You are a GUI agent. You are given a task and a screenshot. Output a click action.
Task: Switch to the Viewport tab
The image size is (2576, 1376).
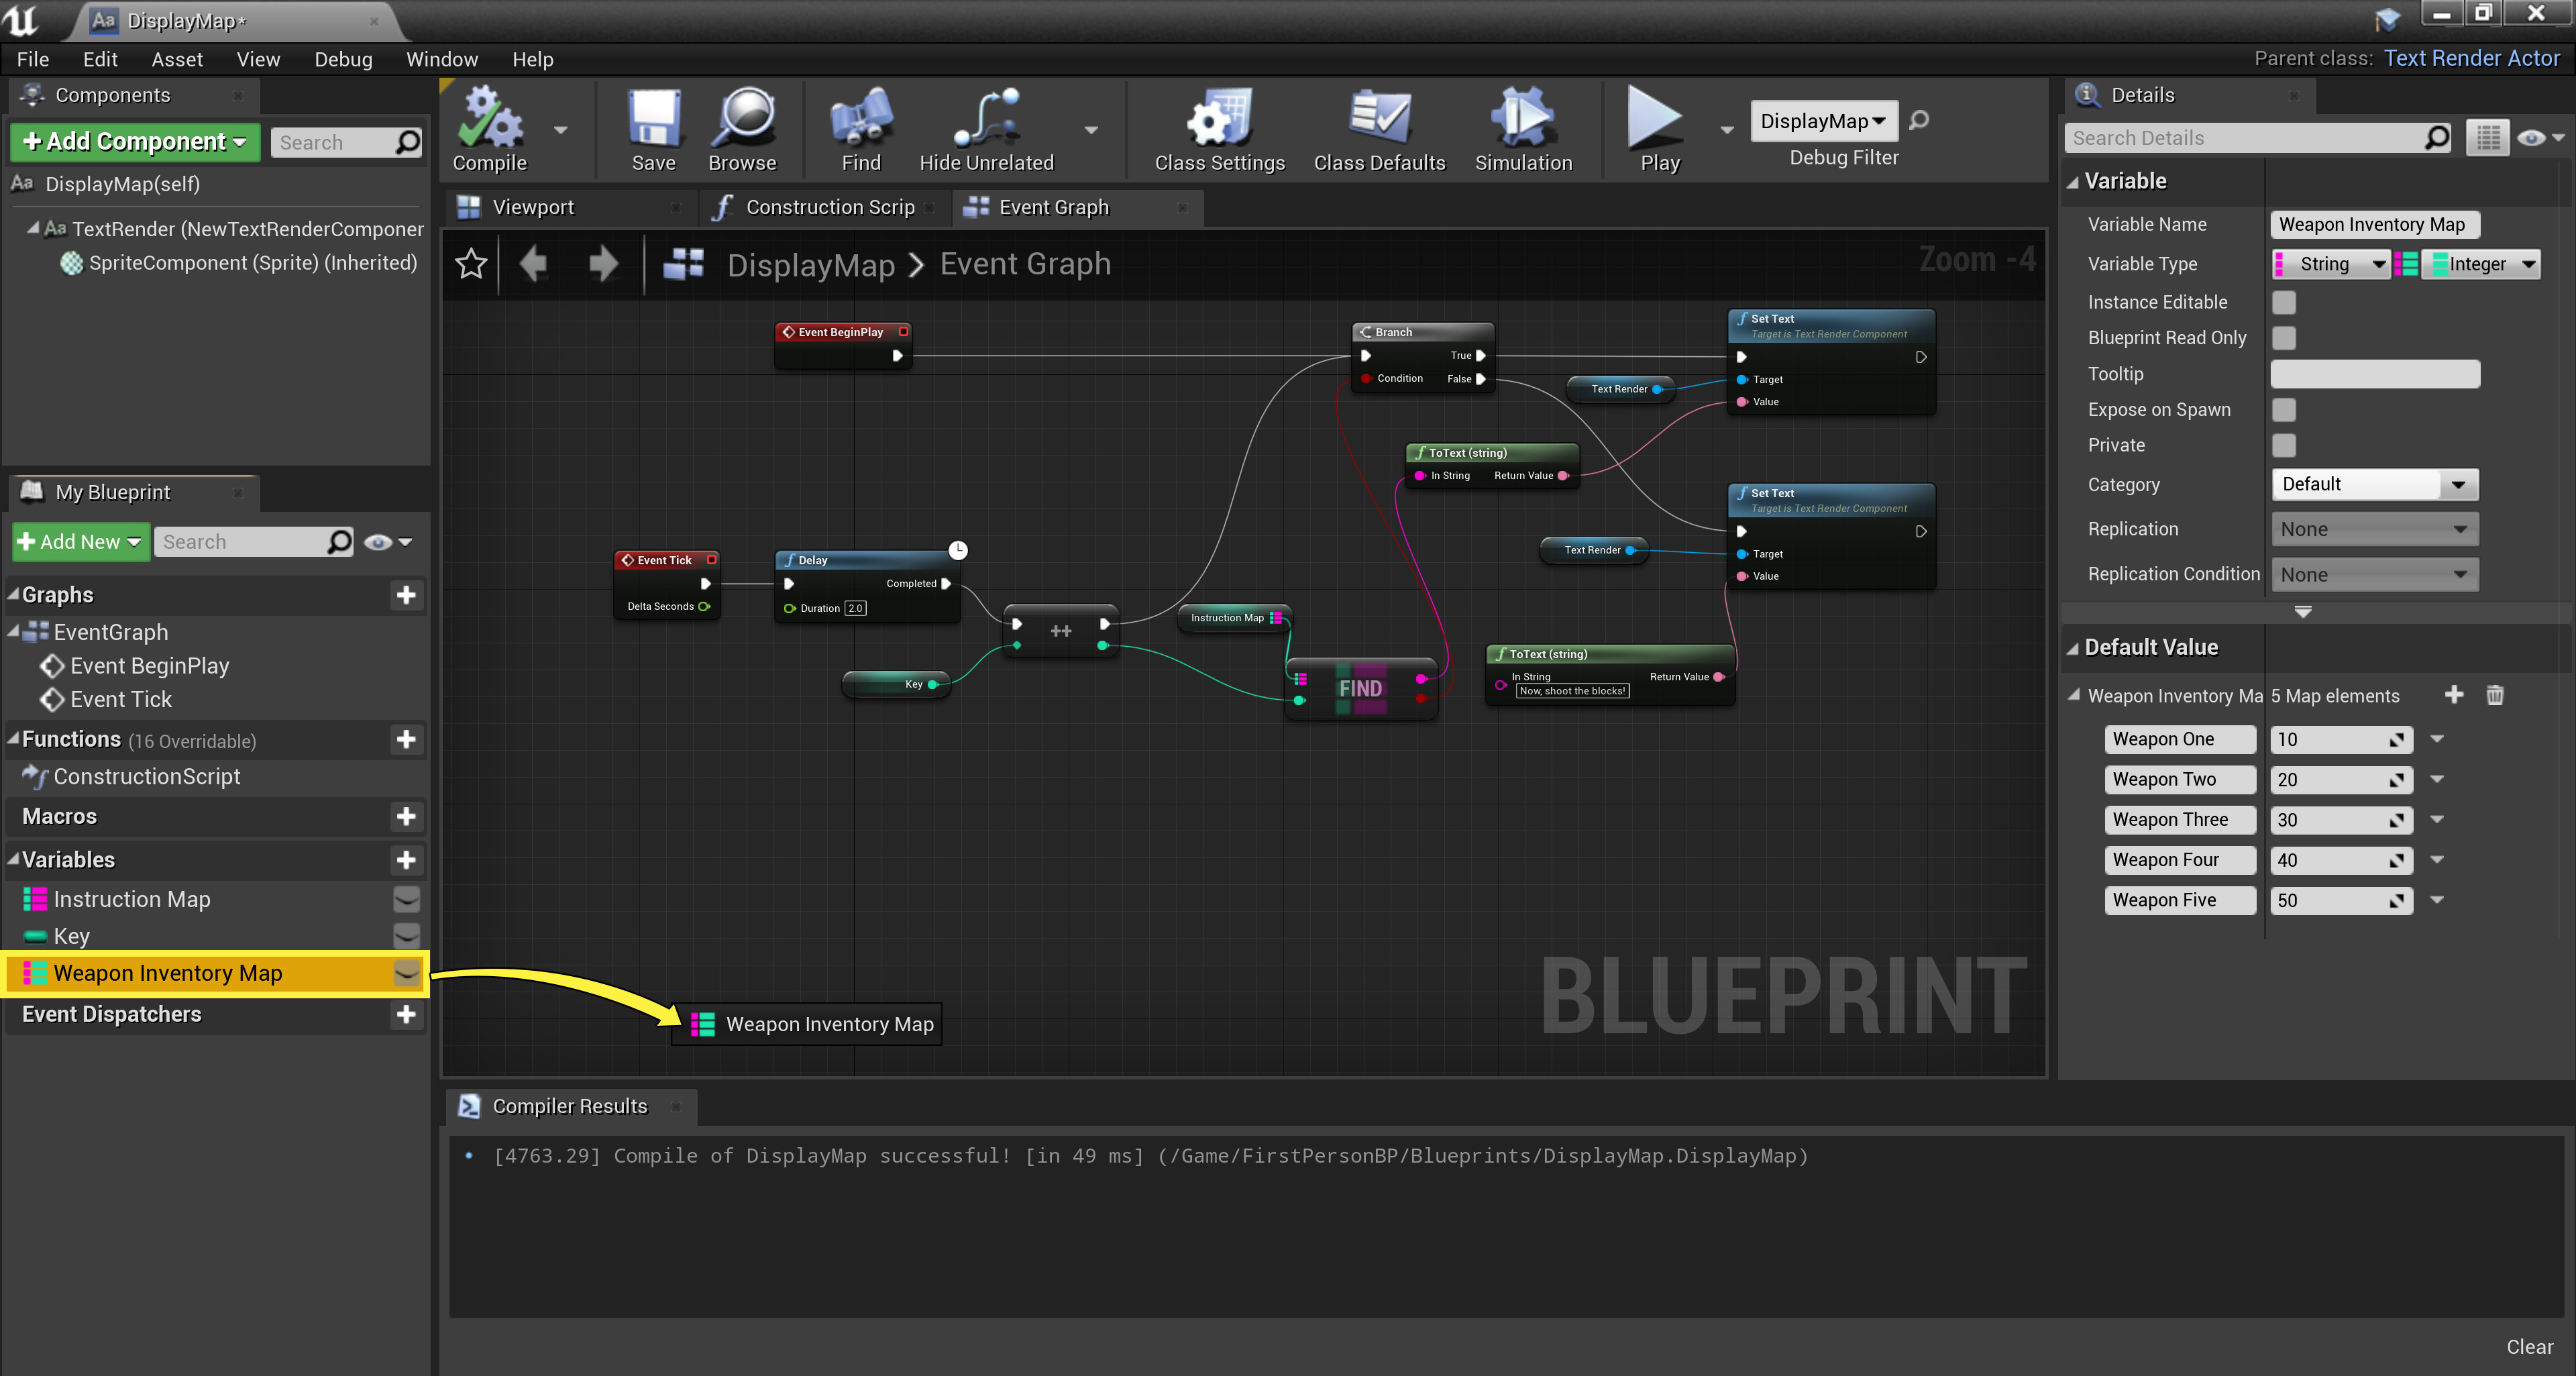coord(533,207)
